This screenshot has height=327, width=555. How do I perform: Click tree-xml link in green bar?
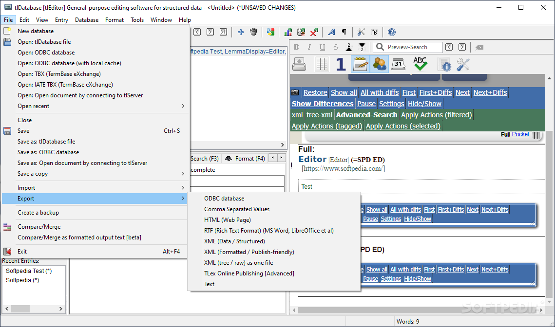pos(319,115)
